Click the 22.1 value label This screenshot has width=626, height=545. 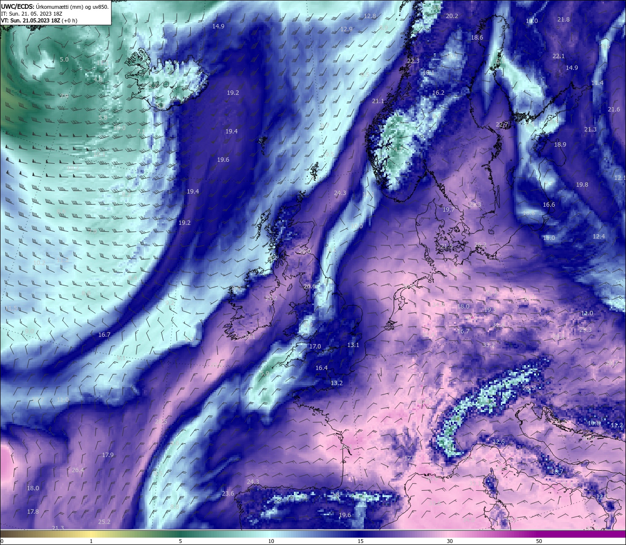[x=559, y=56]
